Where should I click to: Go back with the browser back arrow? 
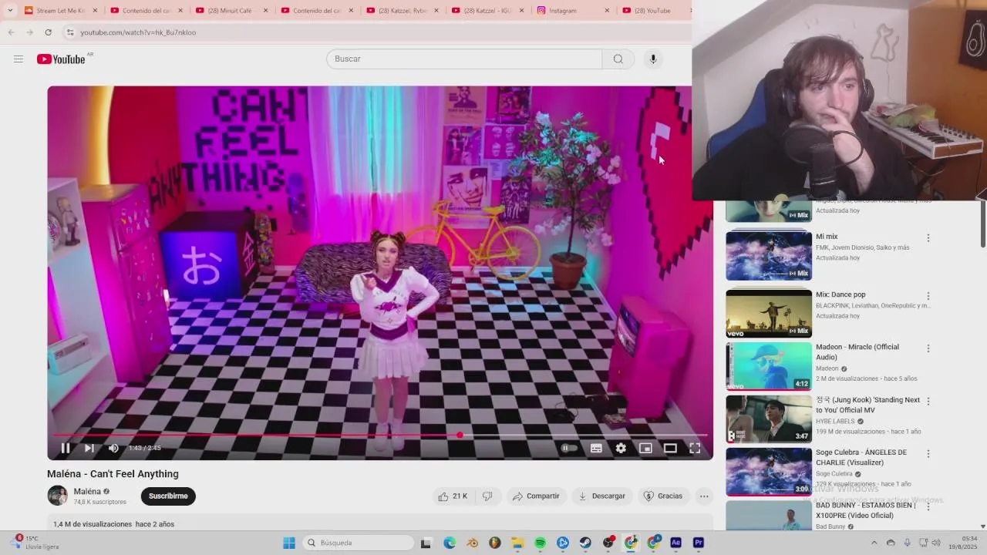click(11, 32)
